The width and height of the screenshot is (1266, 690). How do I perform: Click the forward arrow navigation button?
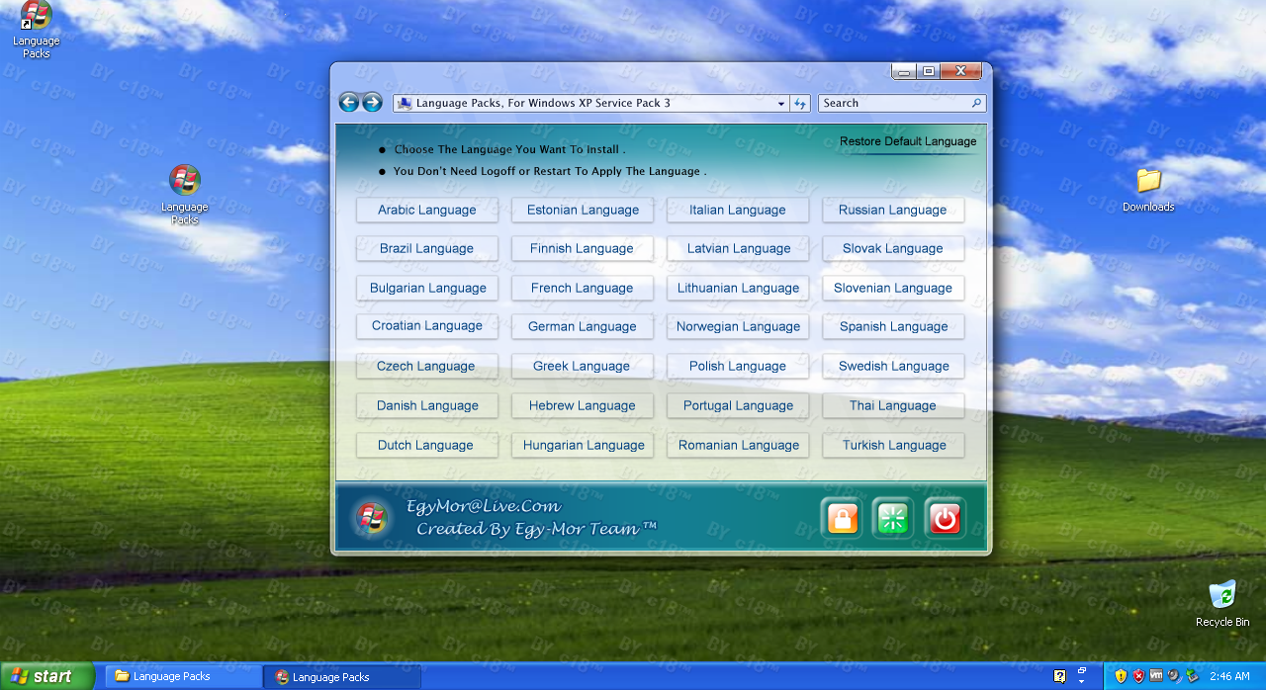tap(372, 102)
